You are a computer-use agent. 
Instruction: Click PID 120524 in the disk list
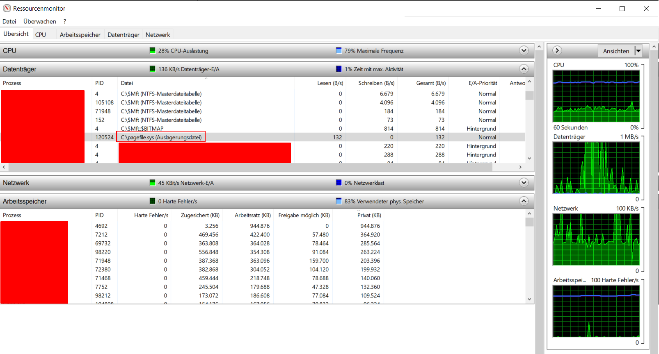[104, 137]
